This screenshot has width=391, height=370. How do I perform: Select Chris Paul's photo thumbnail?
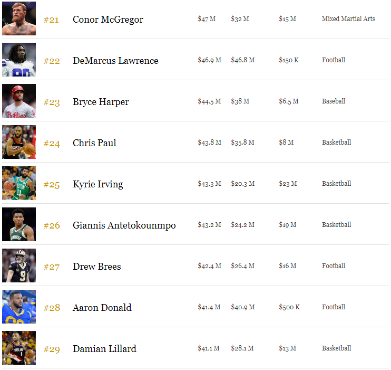[19, 142]
